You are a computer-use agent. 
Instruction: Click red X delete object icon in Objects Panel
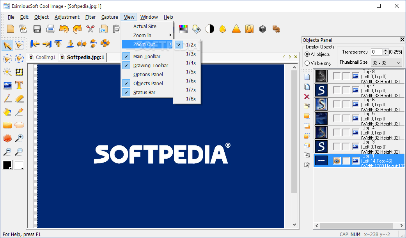[x=307, y=97]
